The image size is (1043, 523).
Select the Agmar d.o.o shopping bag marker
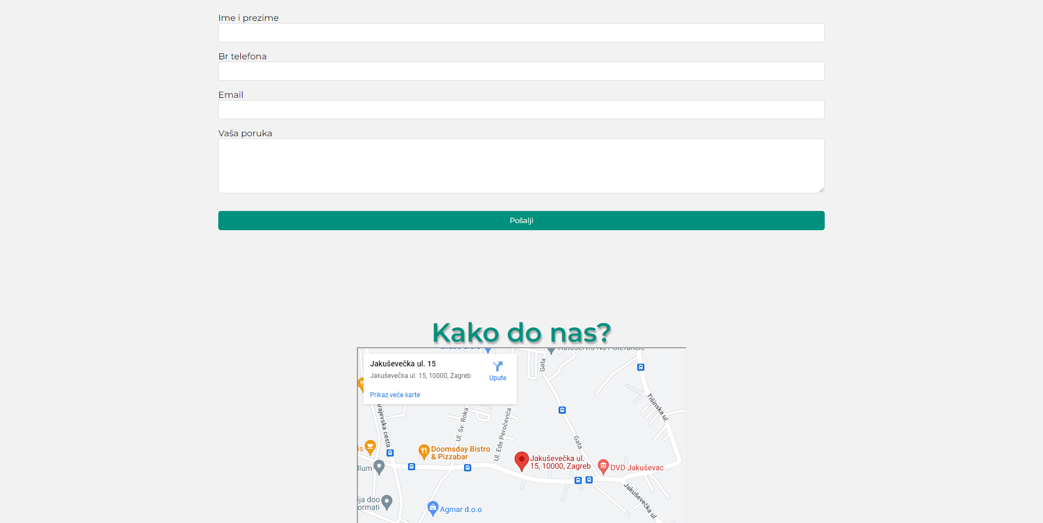[x=433, y=508]
